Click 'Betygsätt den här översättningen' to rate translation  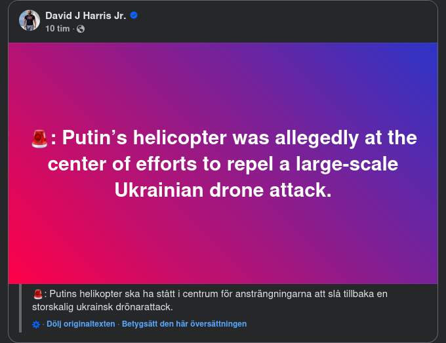tap(184, 324)
